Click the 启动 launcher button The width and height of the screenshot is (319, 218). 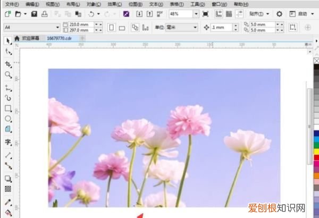click(298, 14)
